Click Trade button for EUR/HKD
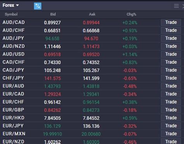This screenshot has height=144, width=184. [171, 118]
